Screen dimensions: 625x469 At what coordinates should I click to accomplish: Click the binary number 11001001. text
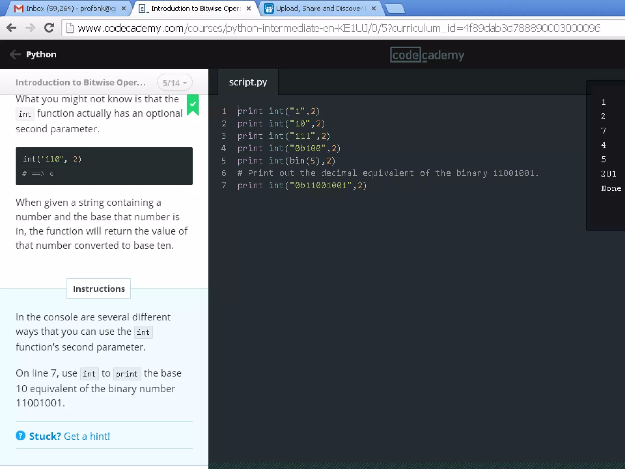[40, 403]
